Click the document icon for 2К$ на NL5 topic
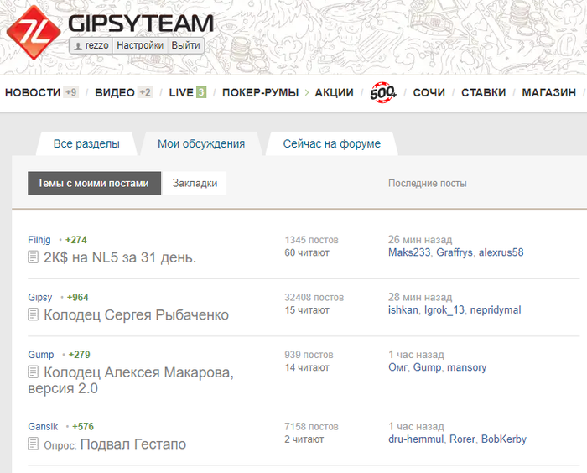The image size is (587, 473). pos(33,257)
